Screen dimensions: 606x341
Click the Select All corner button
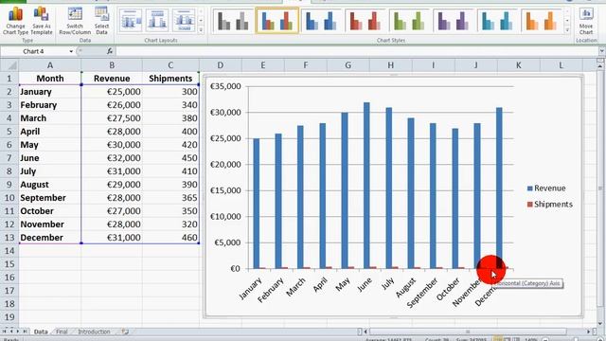pyautogui.click(x=9, y=65)
